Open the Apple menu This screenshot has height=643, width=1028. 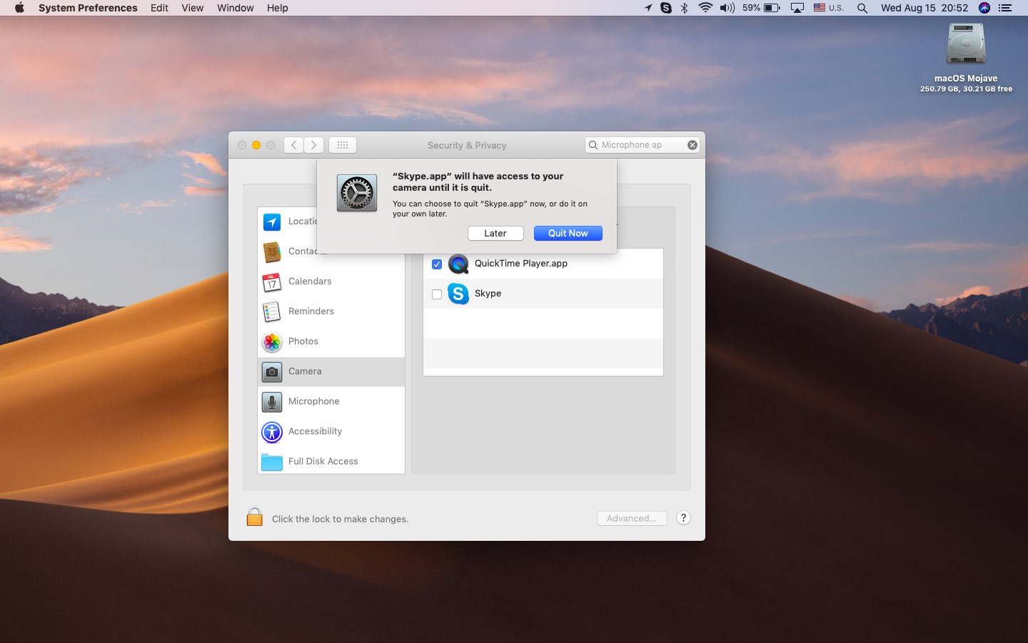point(19,8)
